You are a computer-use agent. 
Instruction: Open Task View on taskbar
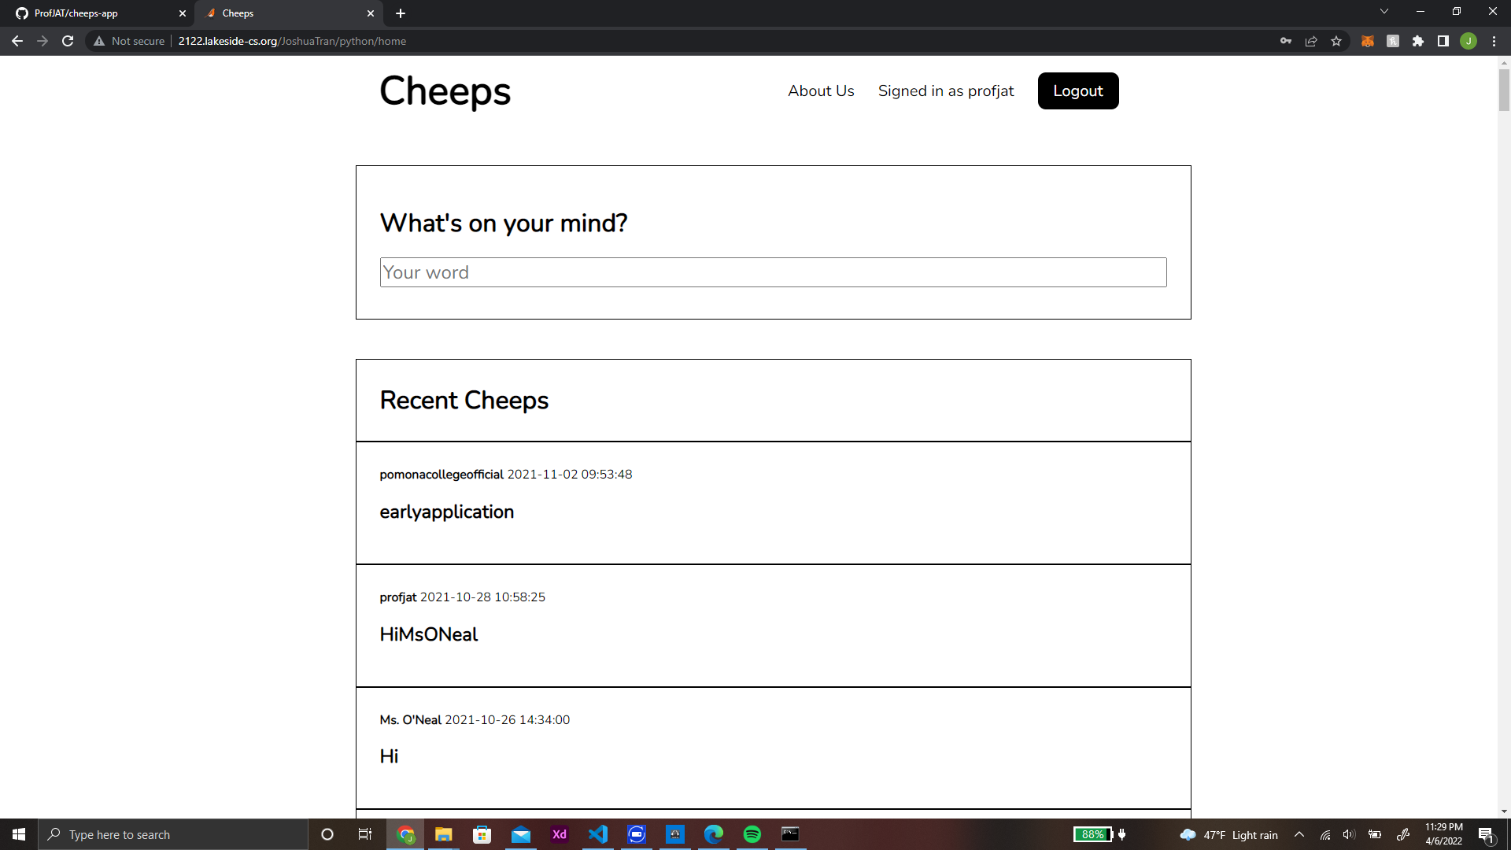coord(365,834)
